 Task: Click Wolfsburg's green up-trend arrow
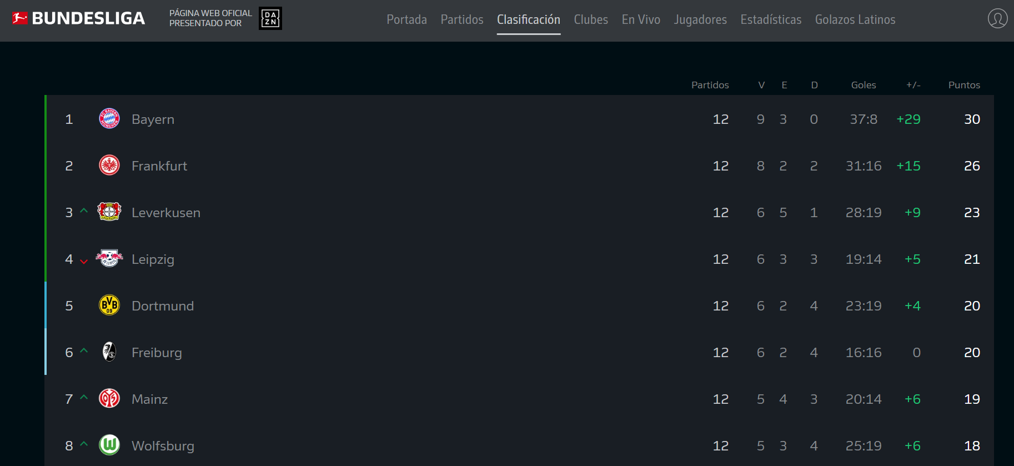click(x=84, y=444)
